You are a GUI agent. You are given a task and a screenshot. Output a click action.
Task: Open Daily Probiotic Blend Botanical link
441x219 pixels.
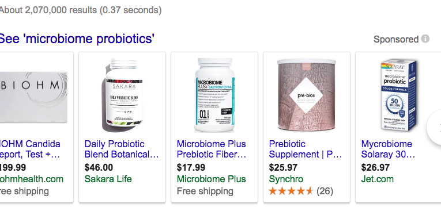122,149
